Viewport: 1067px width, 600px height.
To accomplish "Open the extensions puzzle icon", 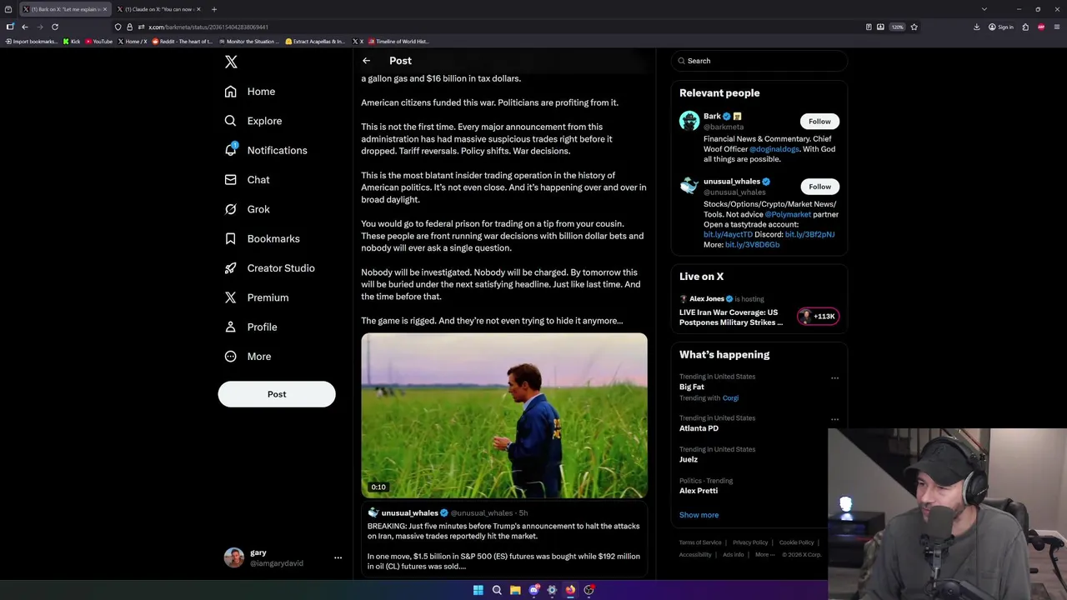I will (1025, 27).
